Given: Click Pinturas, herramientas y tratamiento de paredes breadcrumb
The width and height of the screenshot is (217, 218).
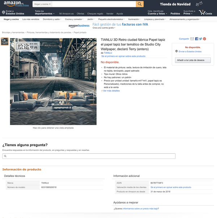Looking at the screenshot, I should click(49, 32).
